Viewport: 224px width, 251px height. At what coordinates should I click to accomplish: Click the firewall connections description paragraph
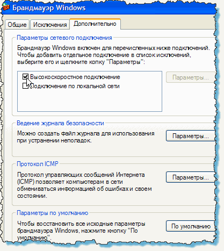pyautogui.click(x=113, y=55)
